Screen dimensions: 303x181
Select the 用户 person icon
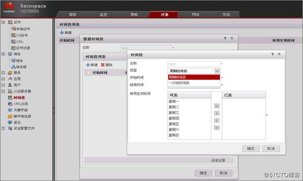tap(10, 85)
